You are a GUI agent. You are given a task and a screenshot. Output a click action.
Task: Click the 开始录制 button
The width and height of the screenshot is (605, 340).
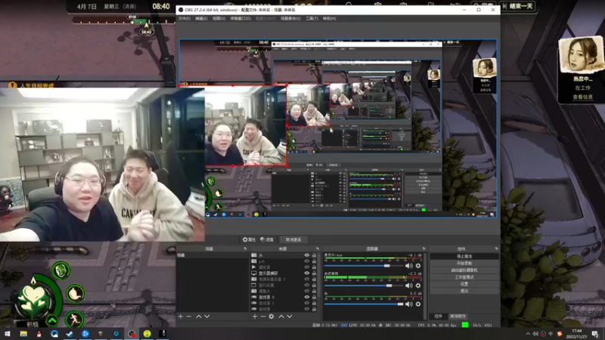pos(464,264)
